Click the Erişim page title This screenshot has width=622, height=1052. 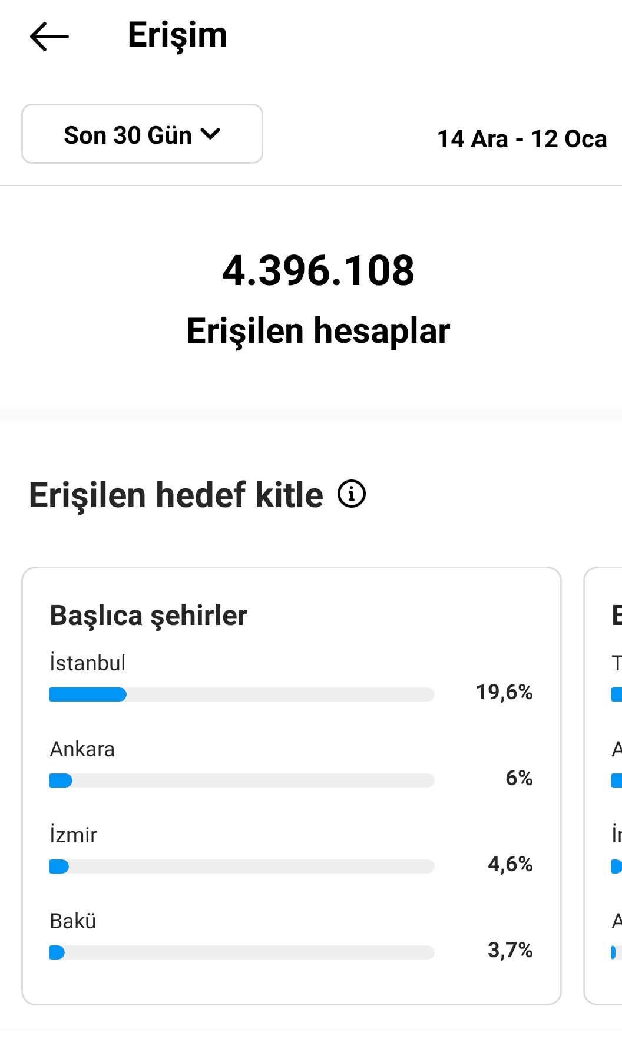tap(177, 35)
